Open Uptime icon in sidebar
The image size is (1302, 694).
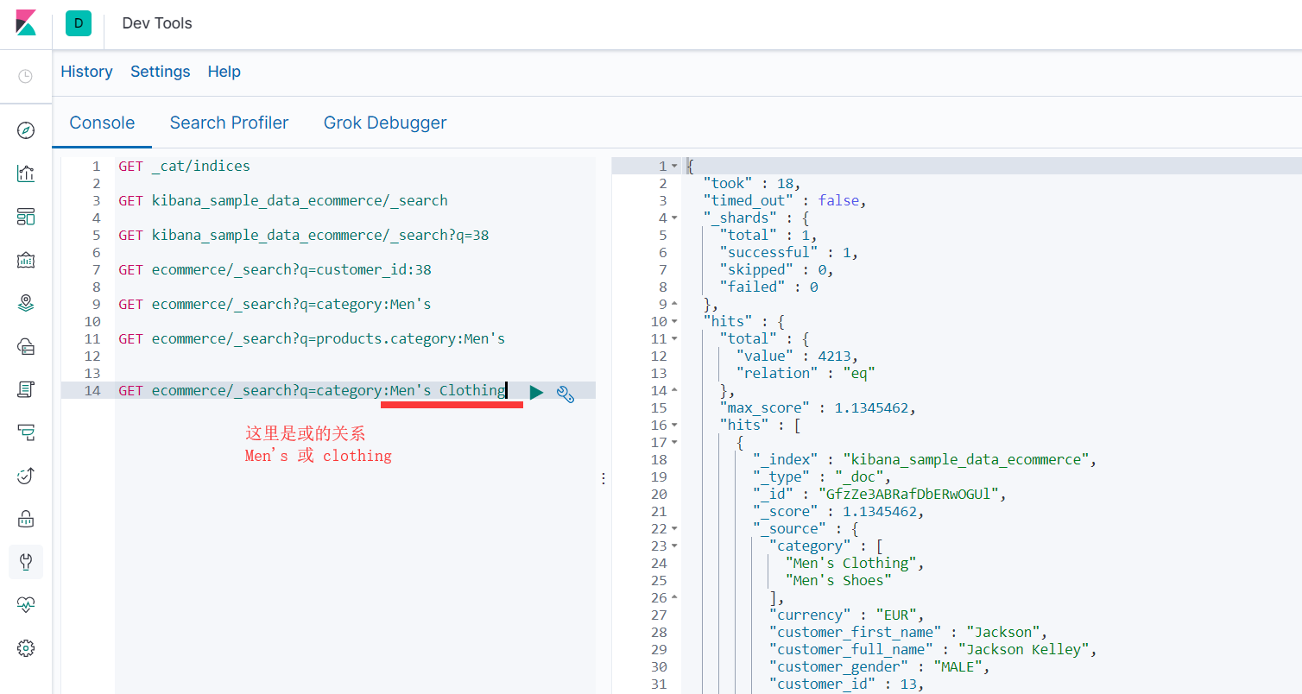pos(26,476)
